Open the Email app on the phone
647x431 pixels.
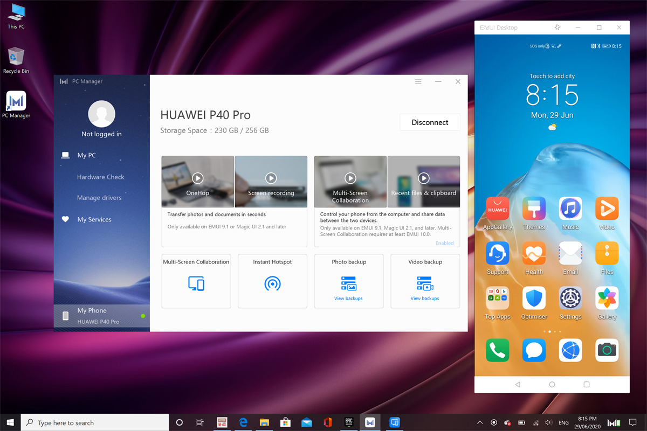570,253
